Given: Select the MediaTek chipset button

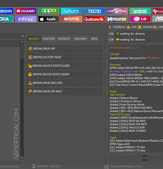Looking at the screenshot, I should click(72, 19).
